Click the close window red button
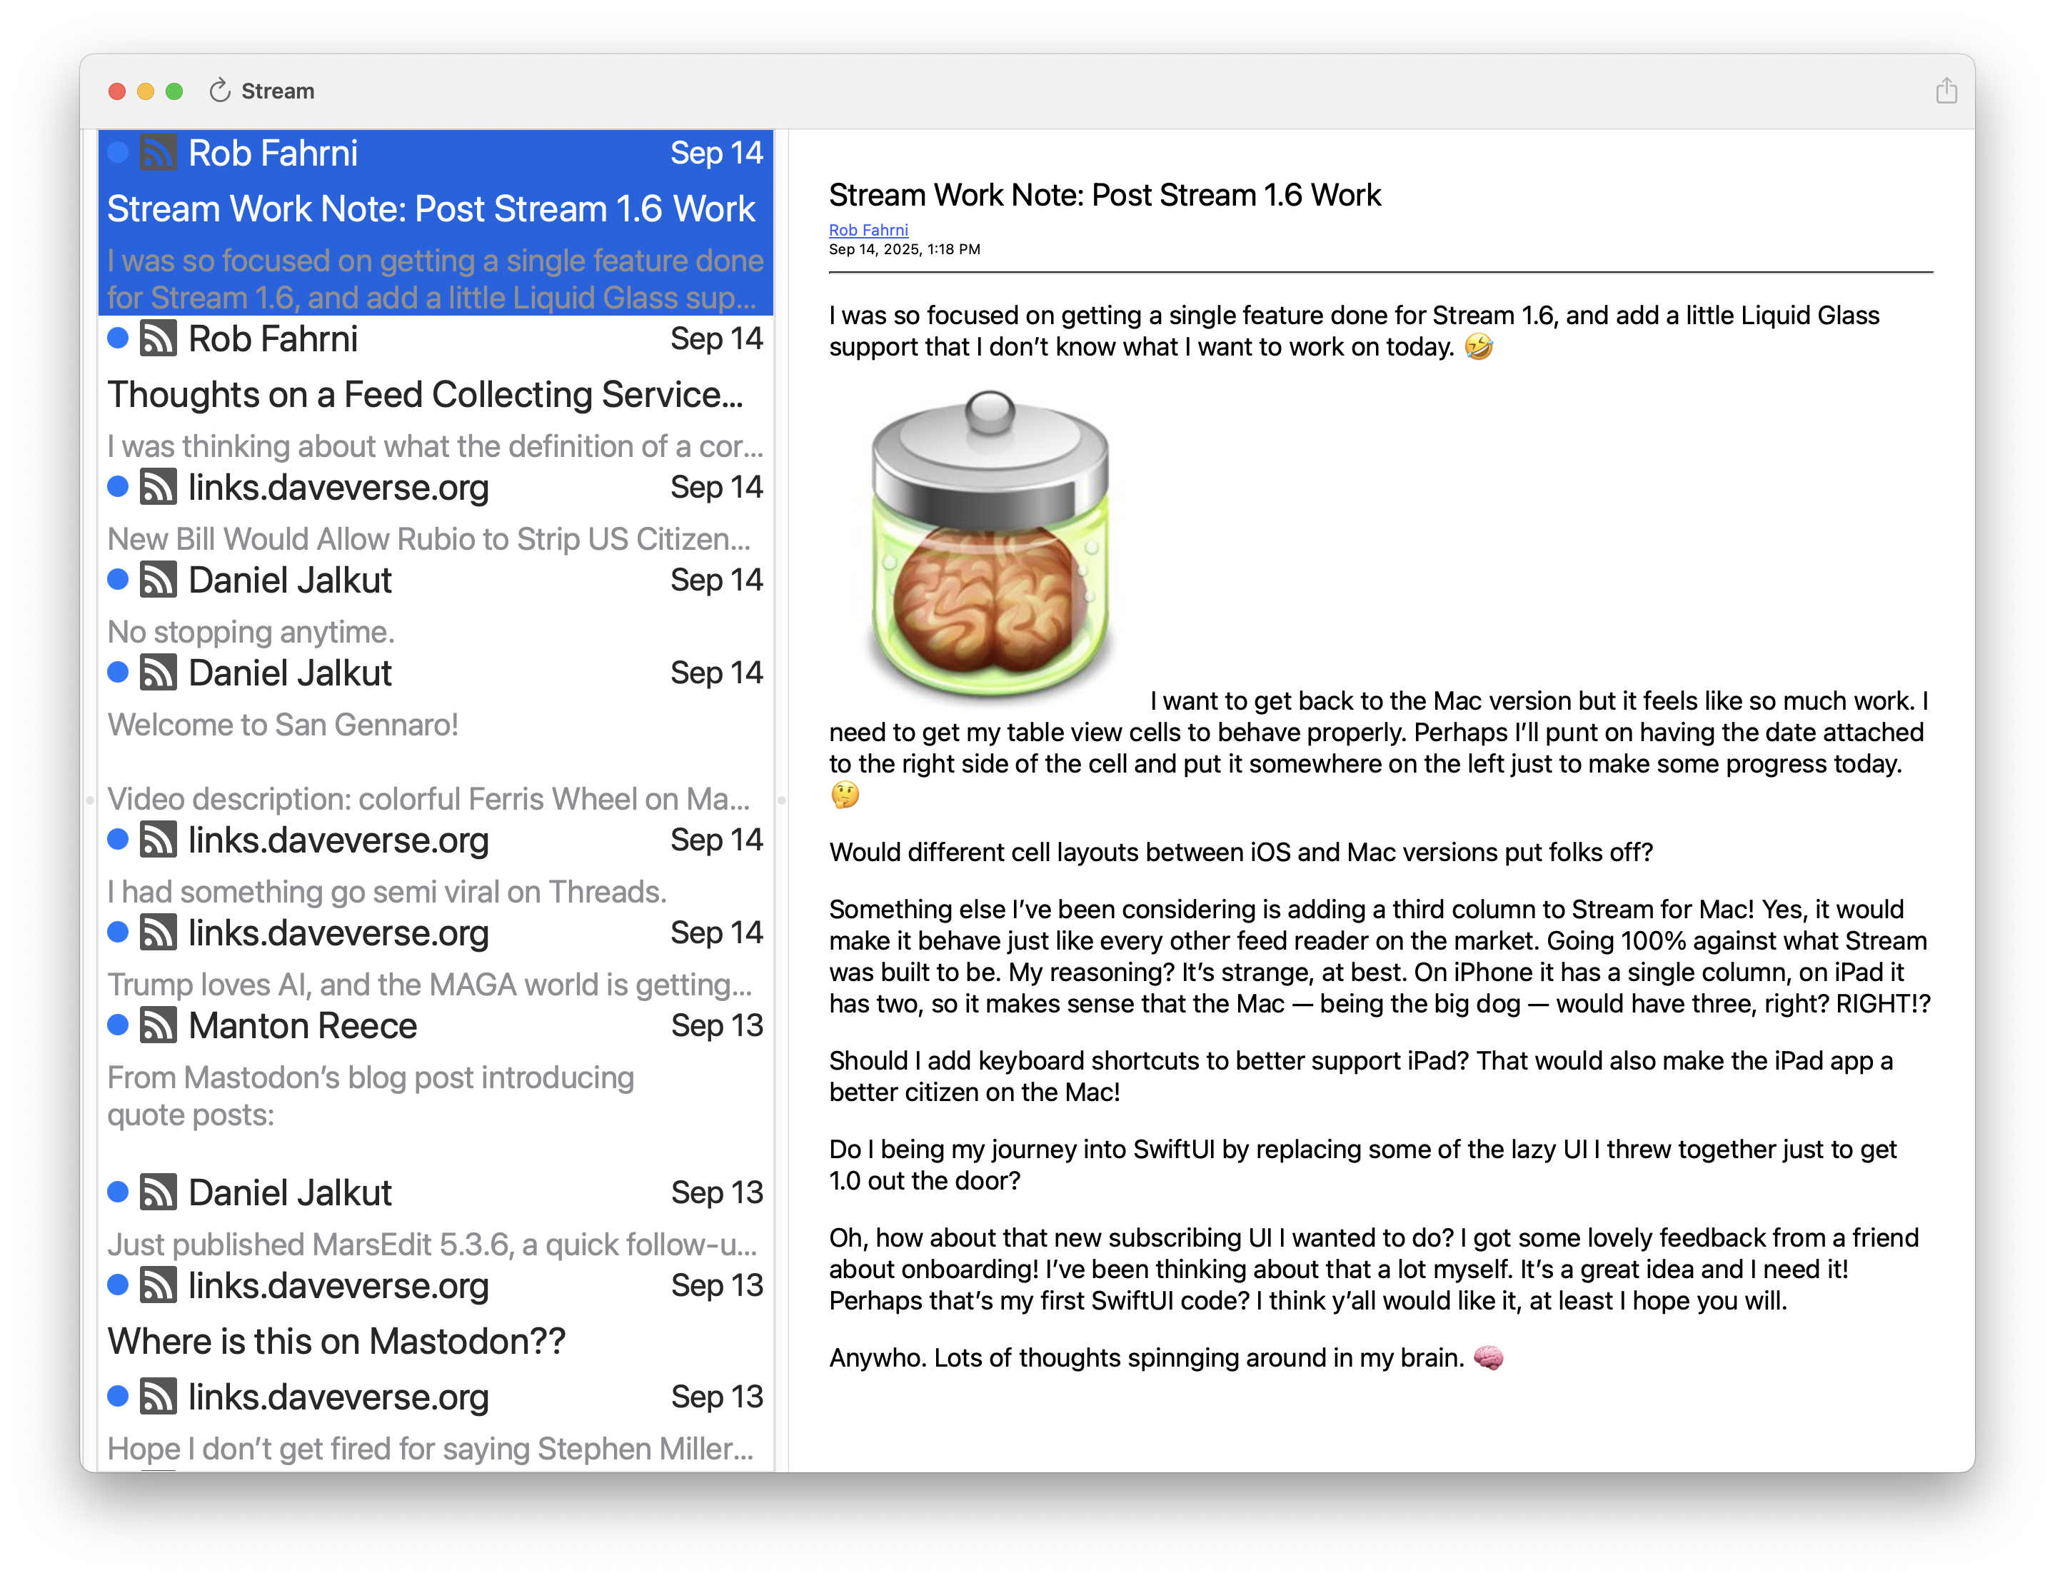Screen dimensions: 2055x1578 coord(116,91)
